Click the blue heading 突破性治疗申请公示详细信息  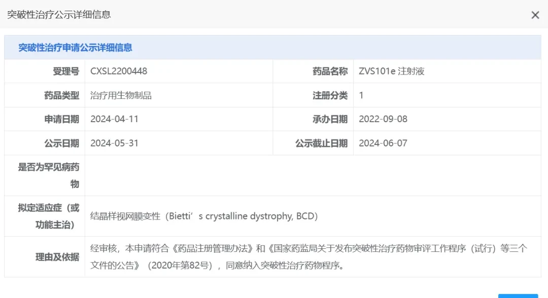coord(75,48)
